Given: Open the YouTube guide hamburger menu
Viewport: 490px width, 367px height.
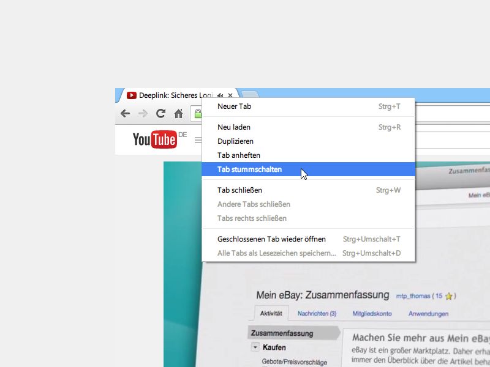Looking at the screenshot, I should 198,140.
